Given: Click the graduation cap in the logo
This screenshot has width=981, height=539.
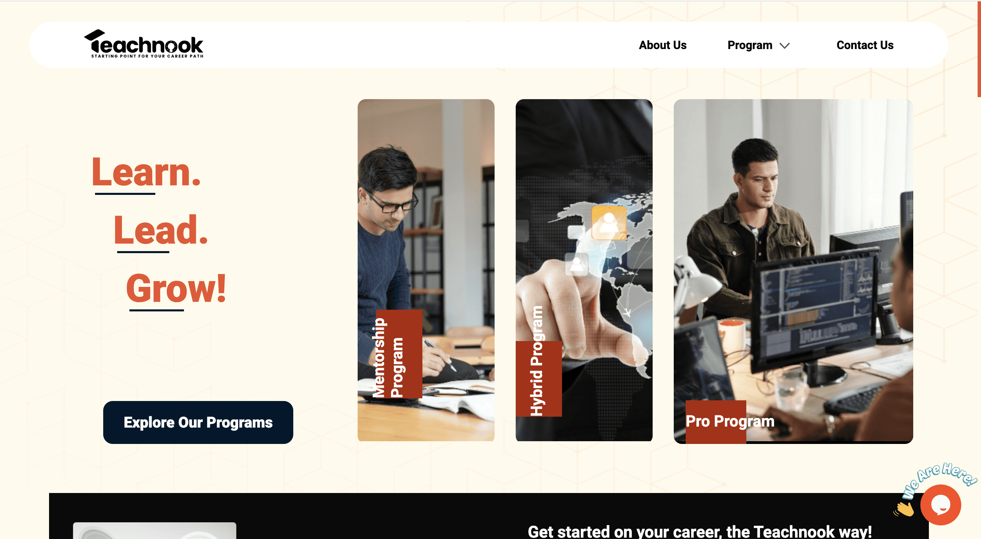Looking at the screenshot, I should pos(94,35).
